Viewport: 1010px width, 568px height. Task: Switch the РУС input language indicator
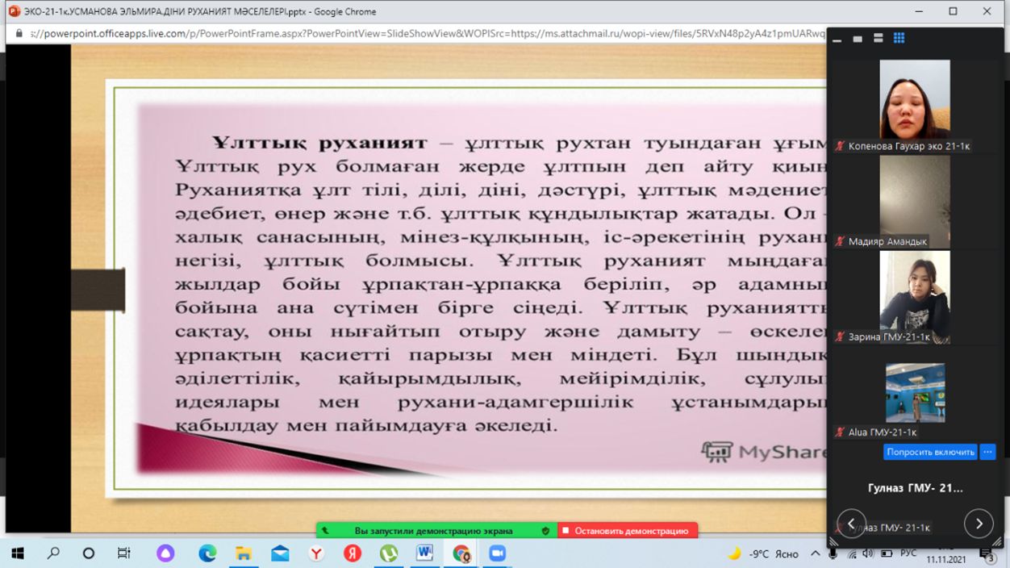908,553
